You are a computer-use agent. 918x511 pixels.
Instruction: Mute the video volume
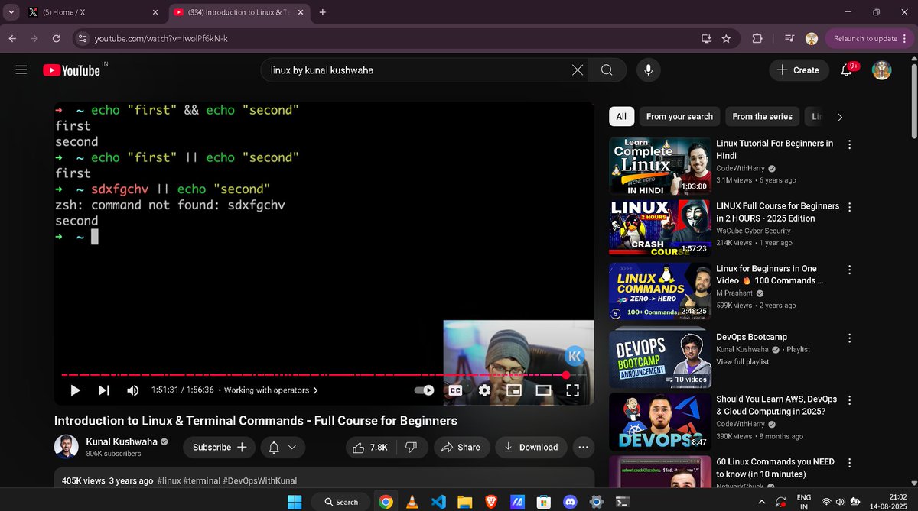click(x=132, y=390)
